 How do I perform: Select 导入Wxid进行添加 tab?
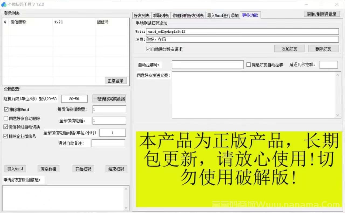pyautogui.click(x=223, y=15)
